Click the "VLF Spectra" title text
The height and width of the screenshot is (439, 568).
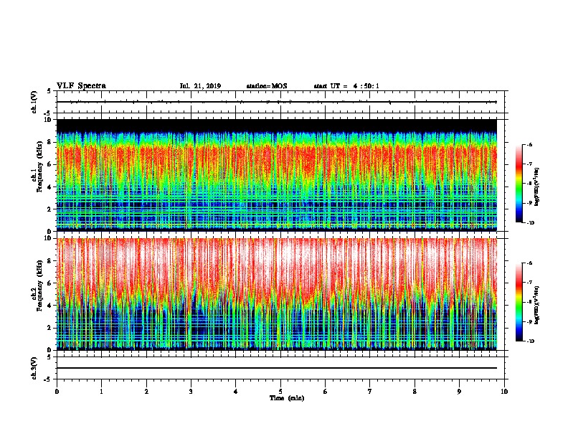pos(81,86)
